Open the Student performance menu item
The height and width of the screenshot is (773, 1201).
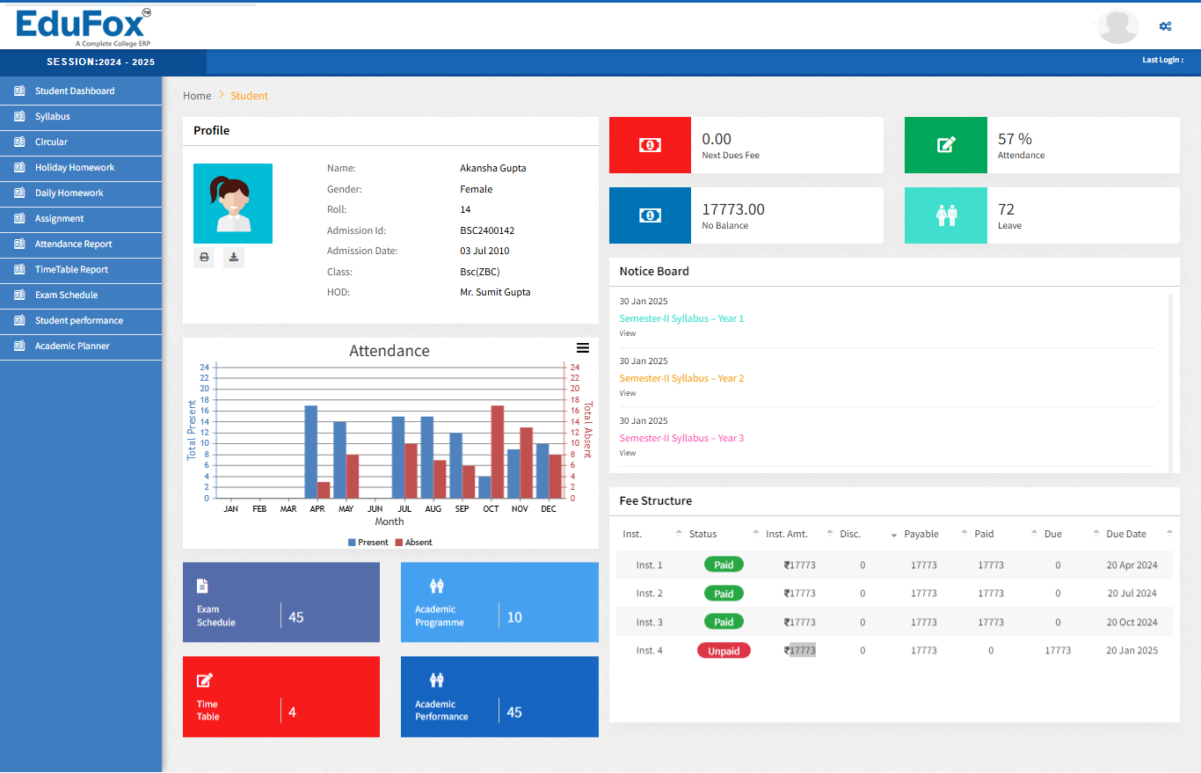coord(81,321)
